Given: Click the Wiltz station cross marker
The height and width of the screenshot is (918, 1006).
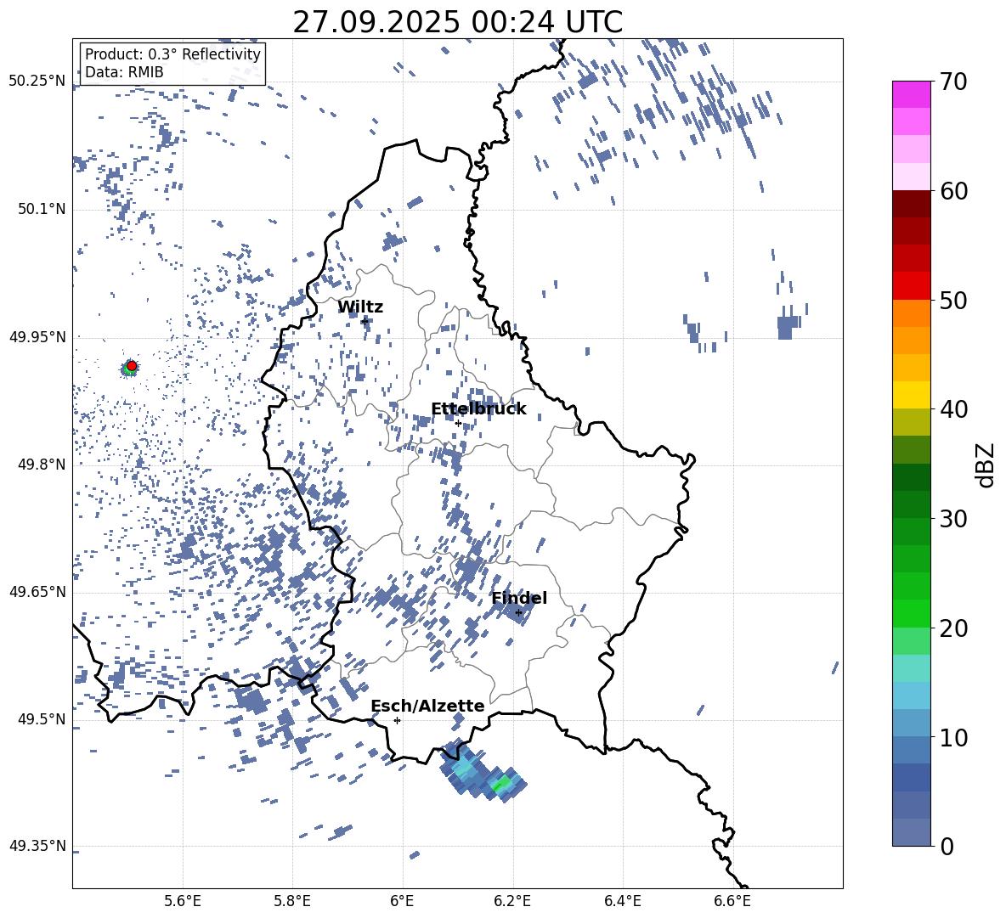Looking at the screenshot, I should pos(365,320).
